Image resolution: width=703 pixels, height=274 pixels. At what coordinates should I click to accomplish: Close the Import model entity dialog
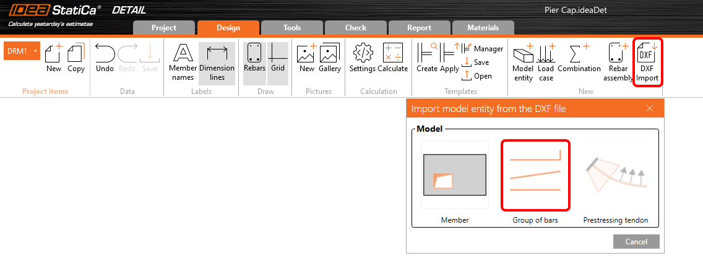click(649, 108)
